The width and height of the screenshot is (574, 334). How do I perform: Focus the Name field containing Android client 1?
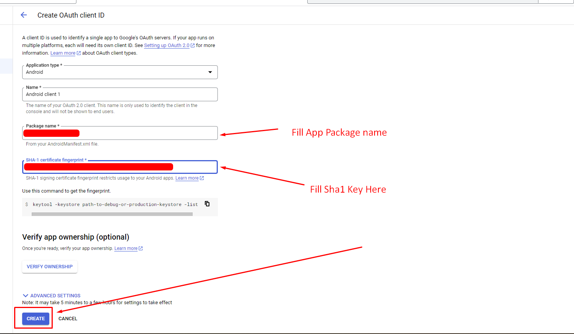coord(120,94)
